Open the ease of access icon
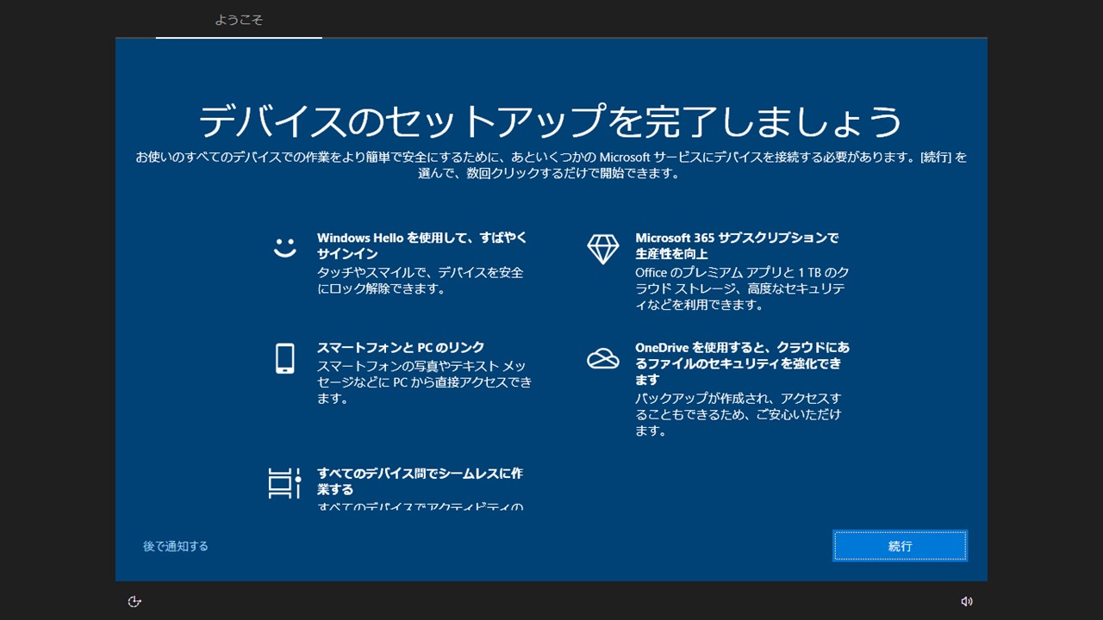 pyautogui.click(x=134, y=602)
